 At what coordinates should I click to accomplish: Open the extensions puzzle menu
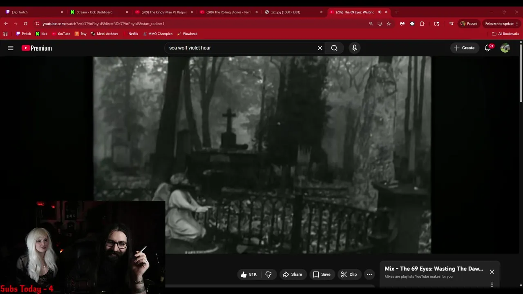click(x=422, y=24)
